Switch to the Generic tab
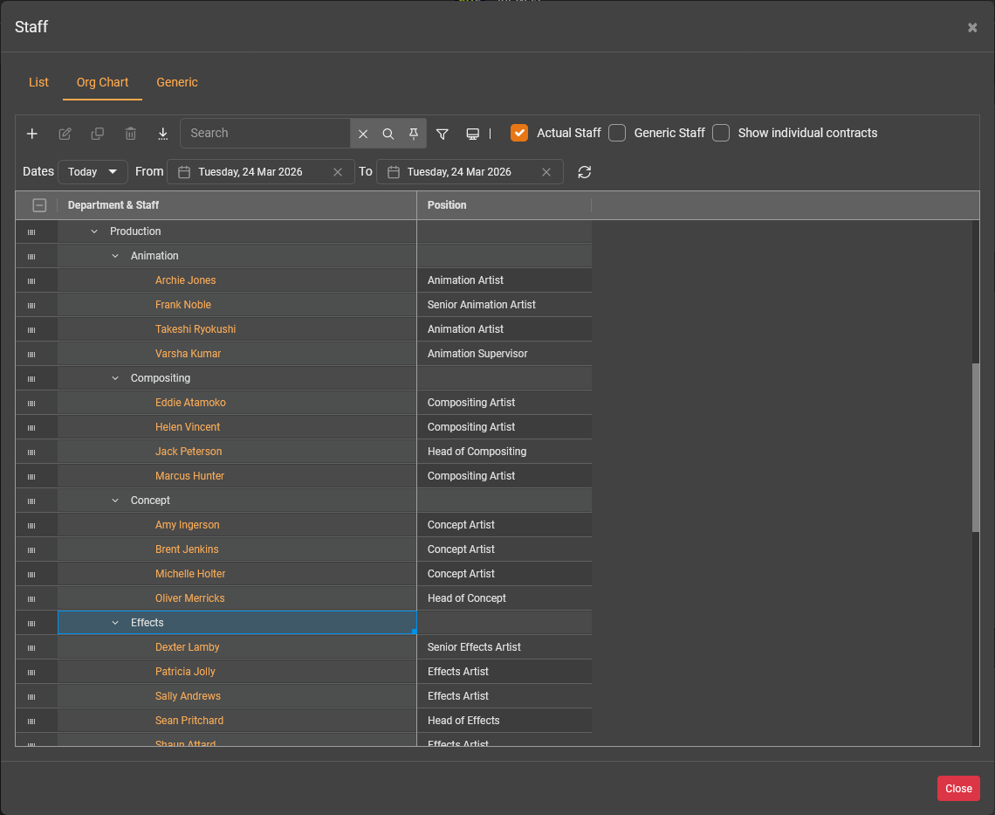This screenshot has width=995, height=815. (x=177, y=82)
